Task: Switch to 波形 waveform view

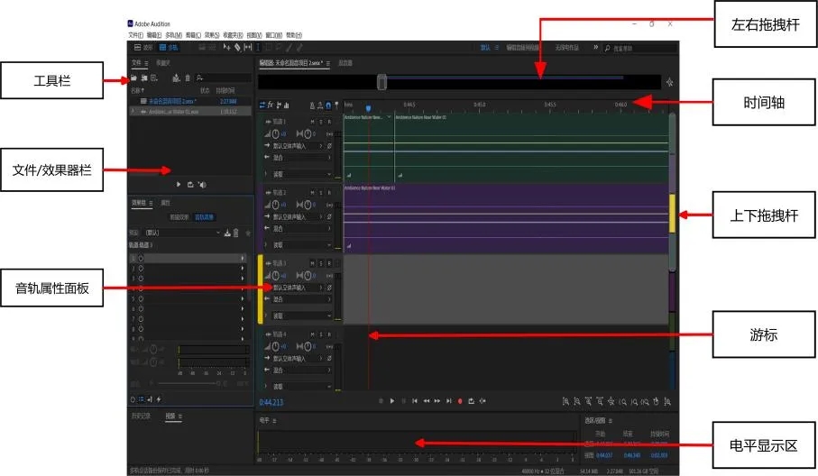Action: point(143,47)
